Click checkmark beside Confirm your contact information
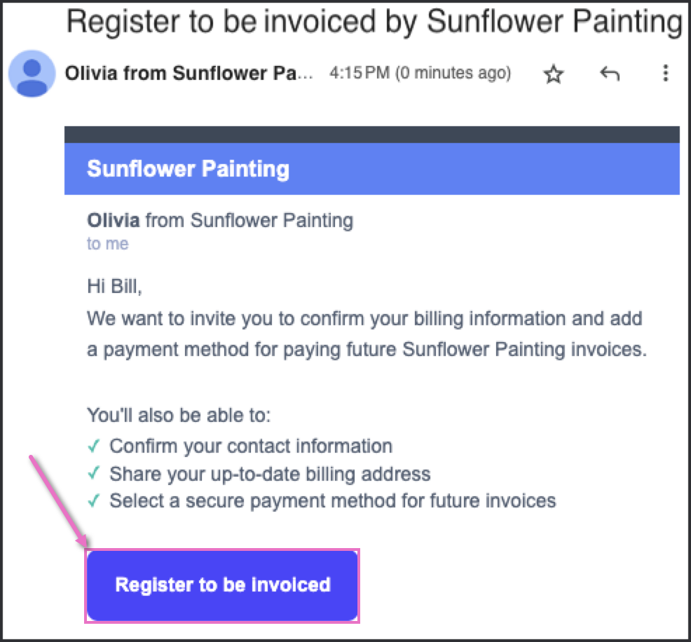Viewport: 691px width, 642px height. (x=94, y=446)
